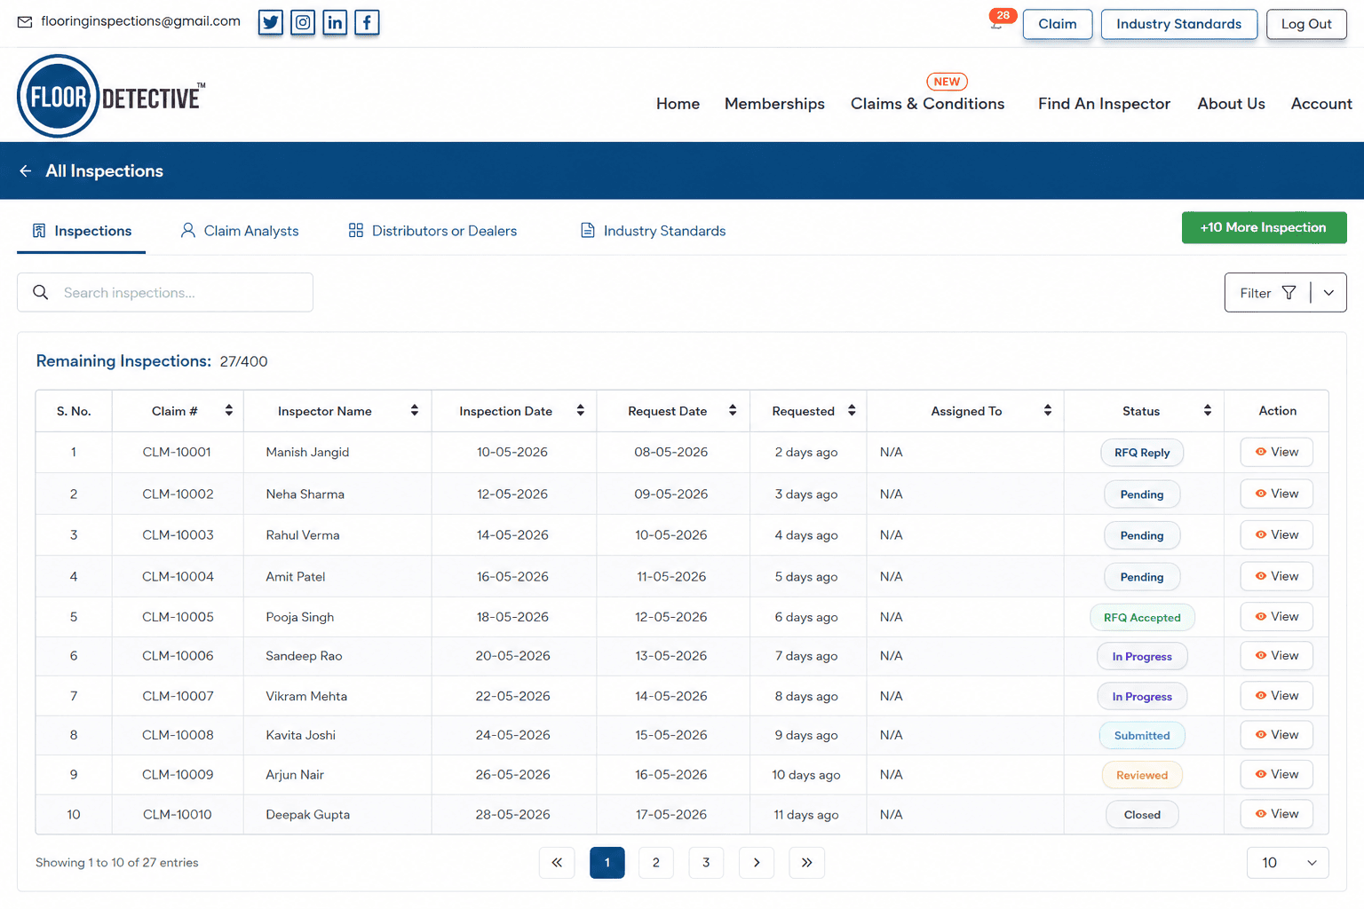Jump to last page double-arrow

coord(806,863)
